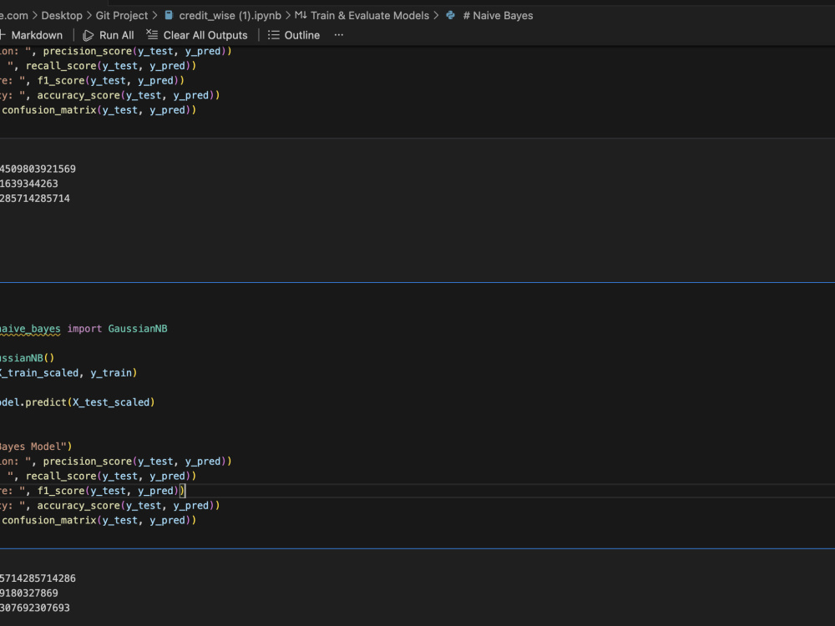Click recall_score in the upper cell
Screen dimensions: 835x626
click(61, 65)
